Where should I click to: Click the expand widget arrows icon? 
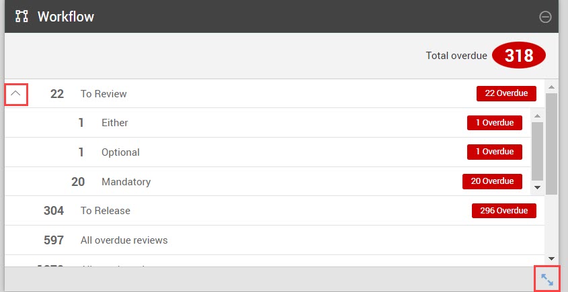[547, 279]
